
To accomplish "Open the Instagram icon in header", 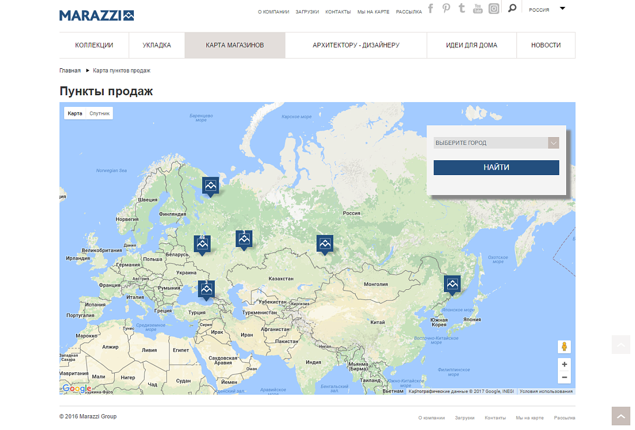I will click(x=494, y=8).
